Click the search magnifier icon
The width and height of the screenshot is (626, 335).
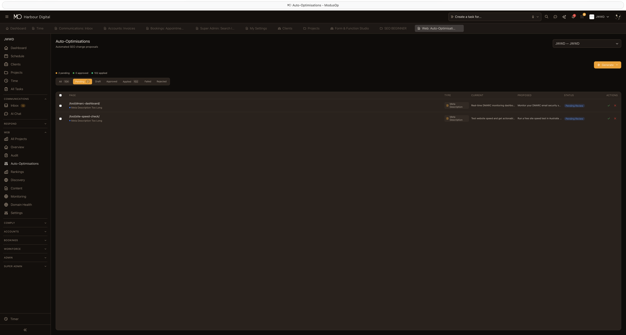[546, 17]
